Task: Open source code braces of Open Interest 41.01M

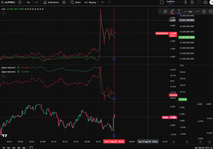Action: coord(18,67)
